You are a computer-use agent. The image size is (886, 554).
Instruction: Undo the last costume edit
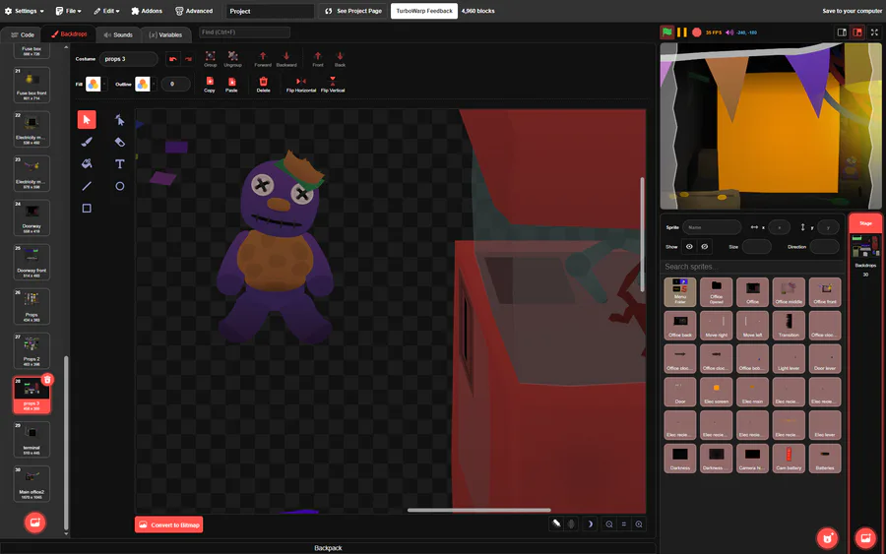click(173, 59)
